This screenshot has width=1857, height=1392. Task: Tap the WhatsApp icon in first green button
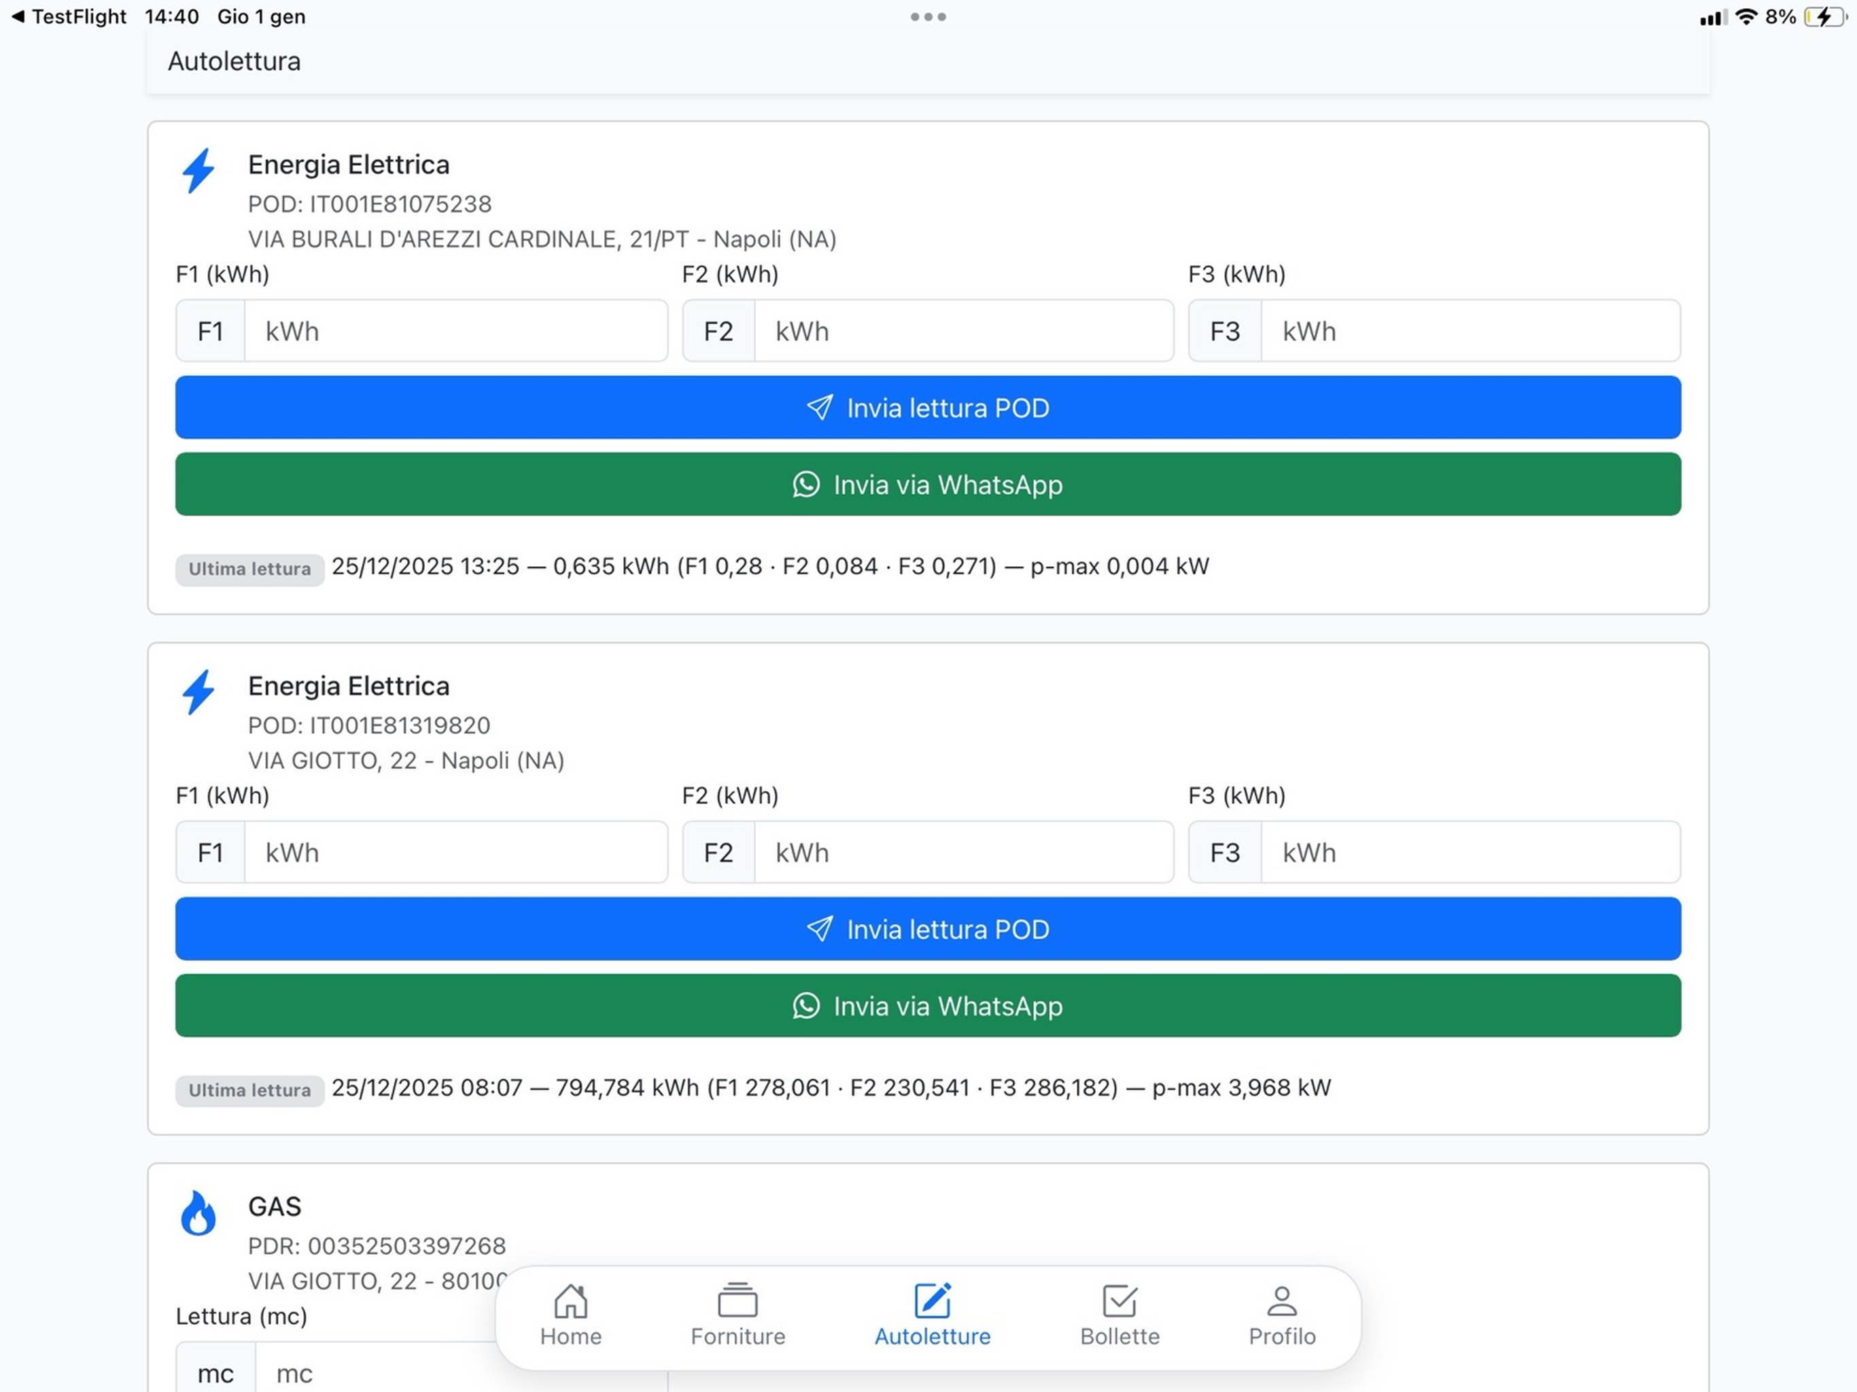806,485
